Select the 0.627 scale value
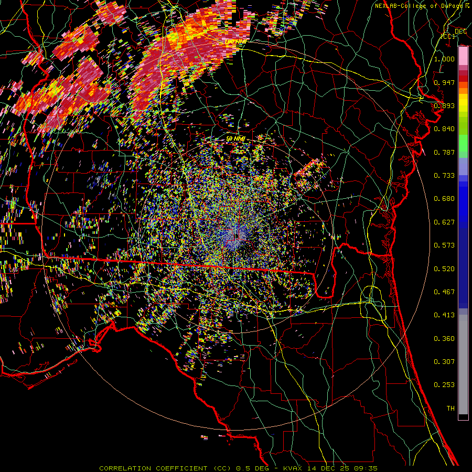Image resolution: width=472 pixels, height=472 pixels. [444, 222]
